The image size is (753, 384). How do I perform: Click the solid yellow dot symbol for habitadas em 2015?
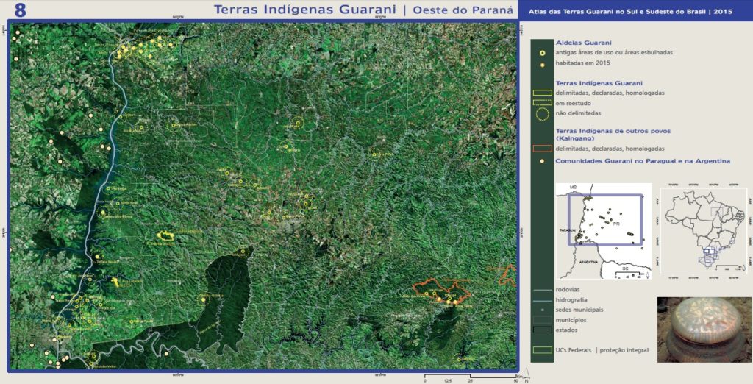[542, 65]
